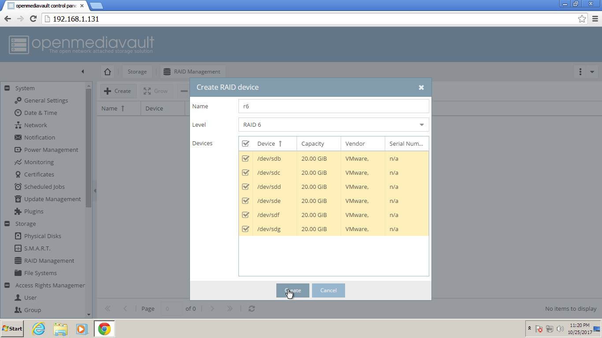Click the Date & Time clock icon
This screenshot has height=338, width=602.
(x=18, y=113)
